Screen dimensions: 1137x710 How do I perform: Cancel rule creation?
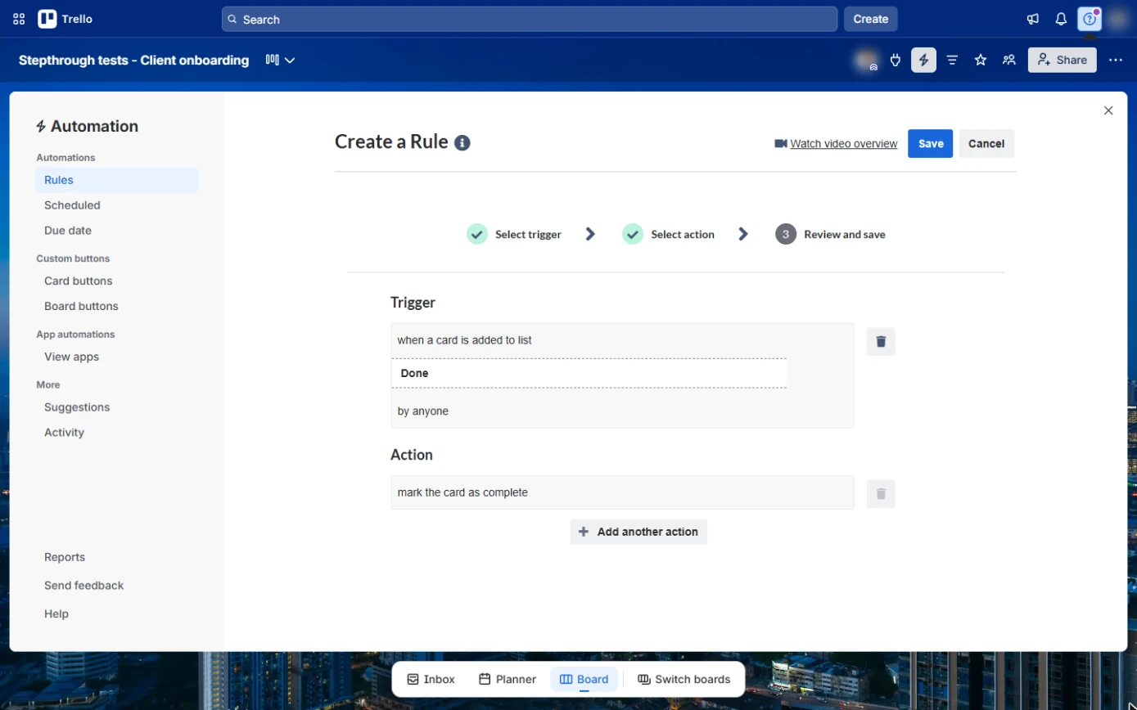[986, 143]
